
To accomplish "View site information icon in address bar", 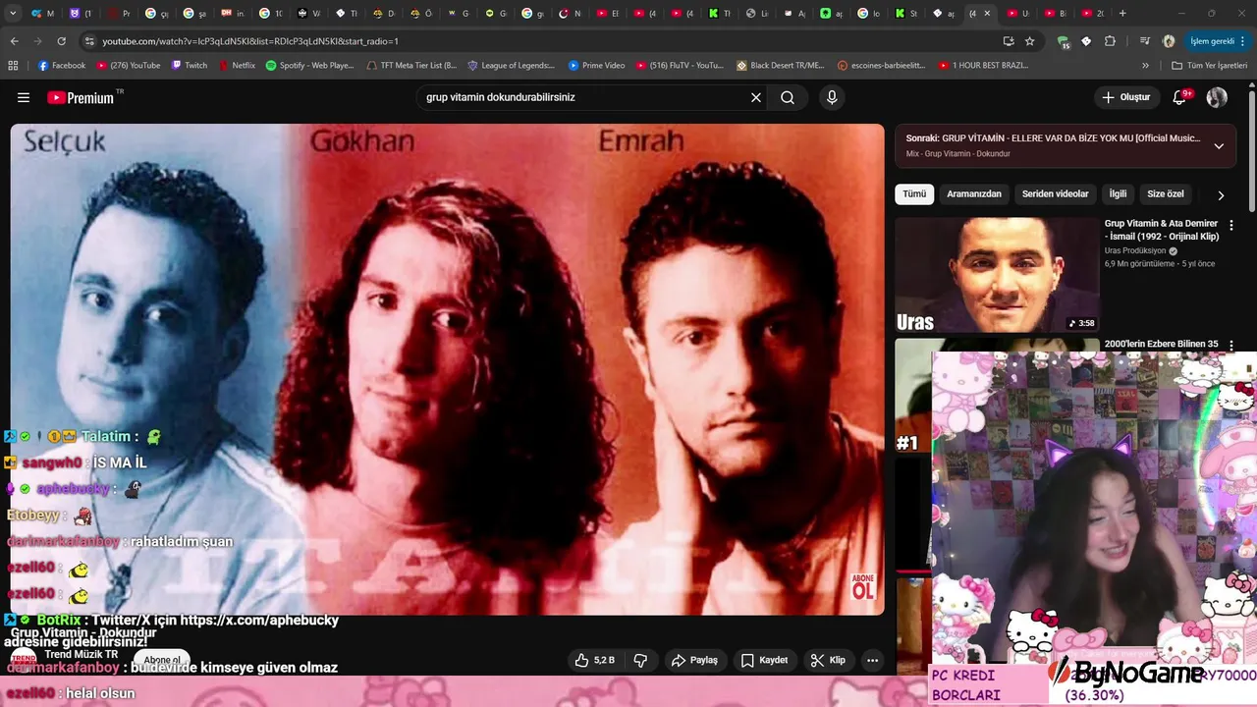I will tap(89, 41).
